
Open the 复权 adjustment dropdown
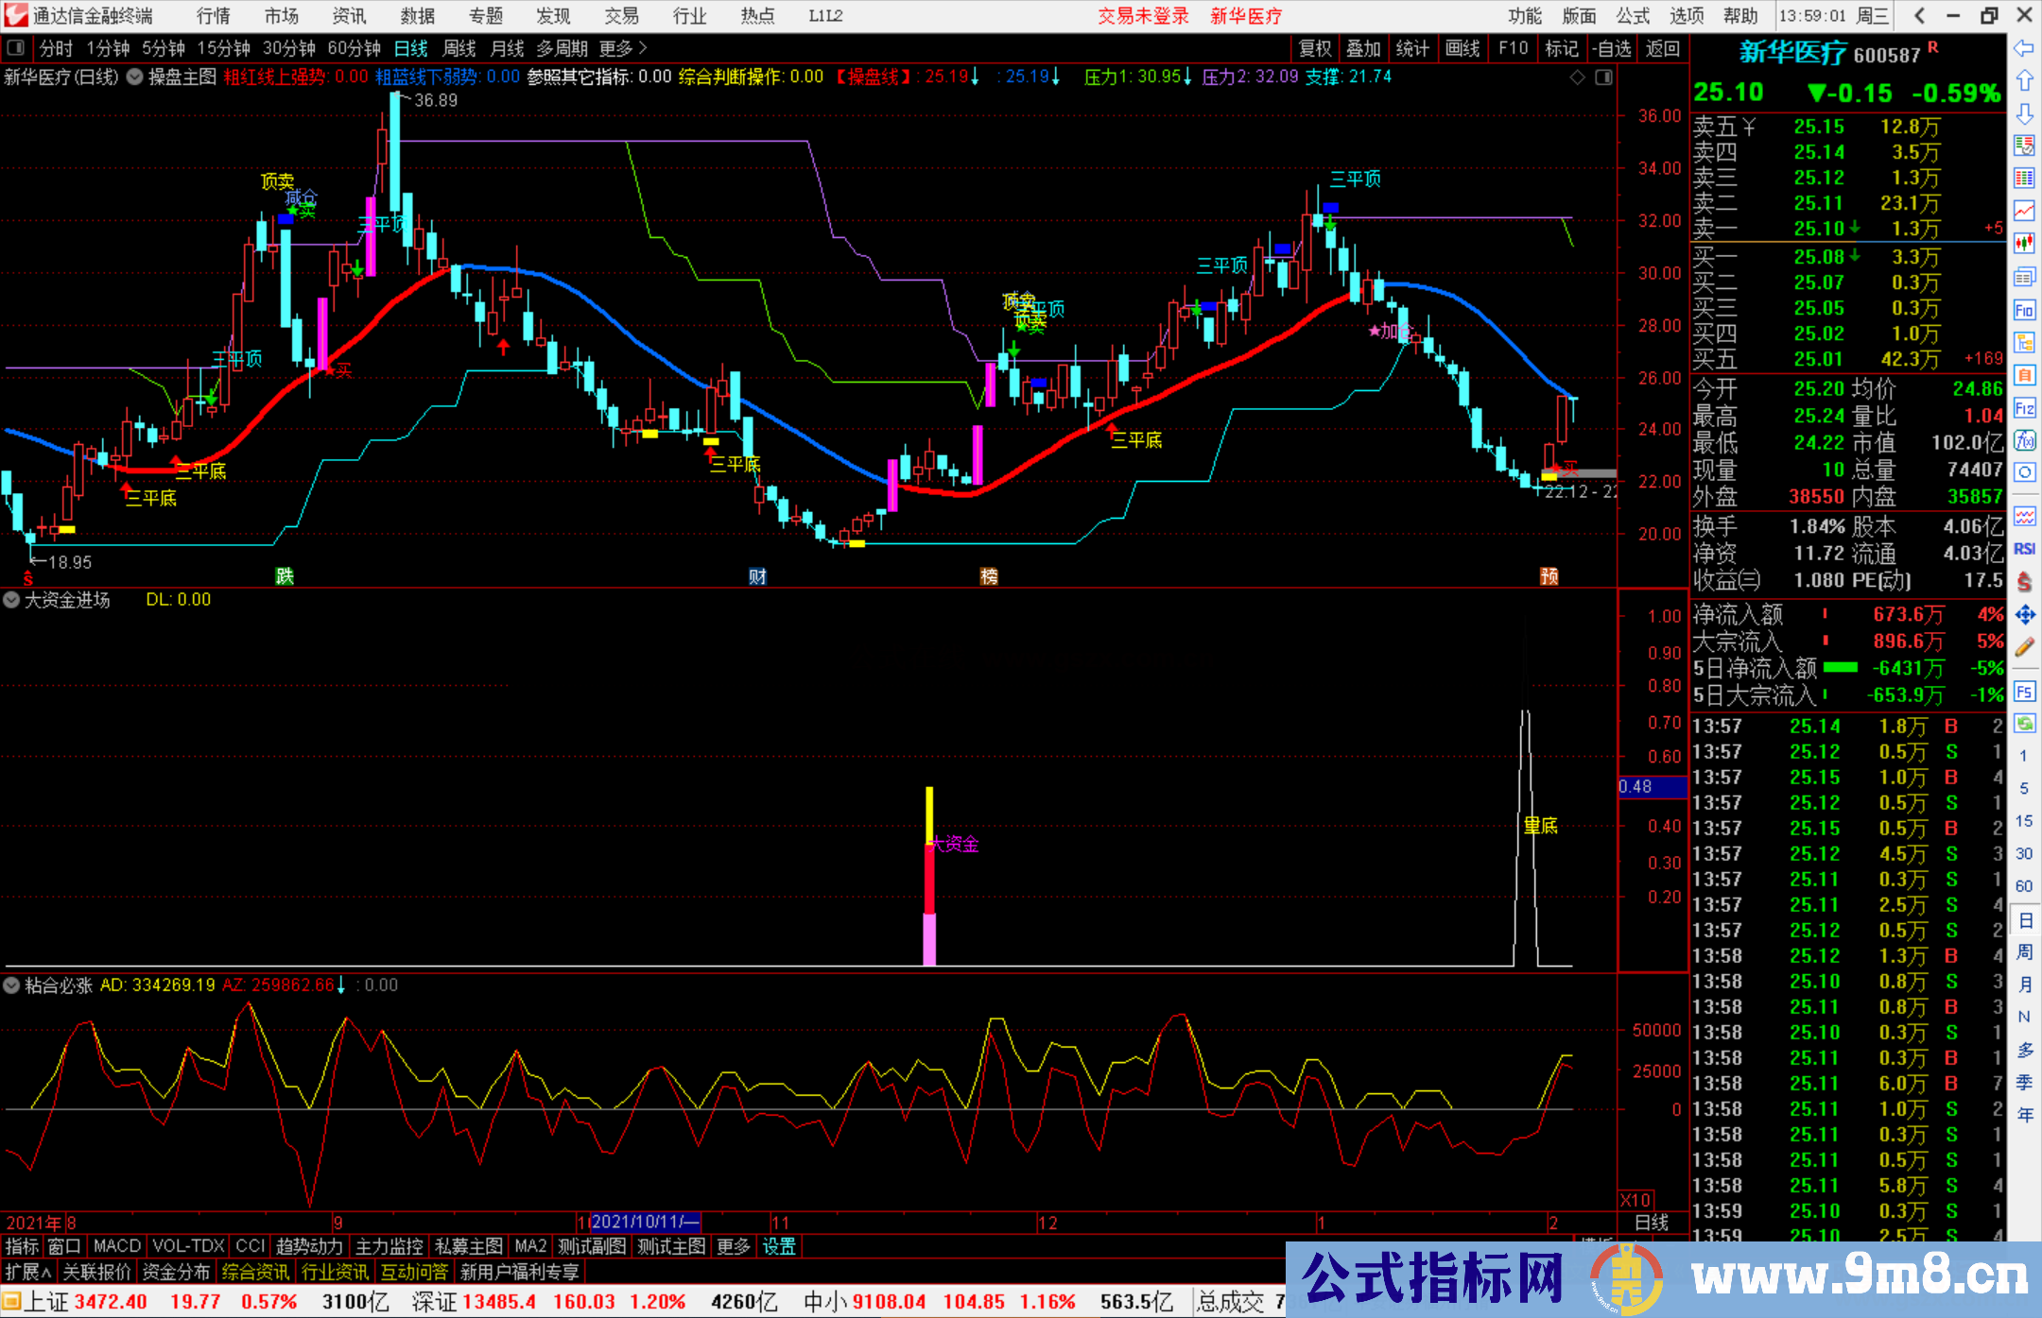tap(1314, 48)
